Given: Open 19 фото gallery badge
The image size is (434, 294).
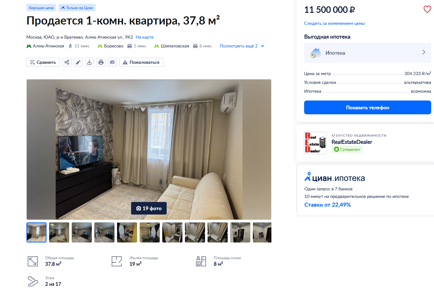Looking at the screenshot, I should [149, 208].
